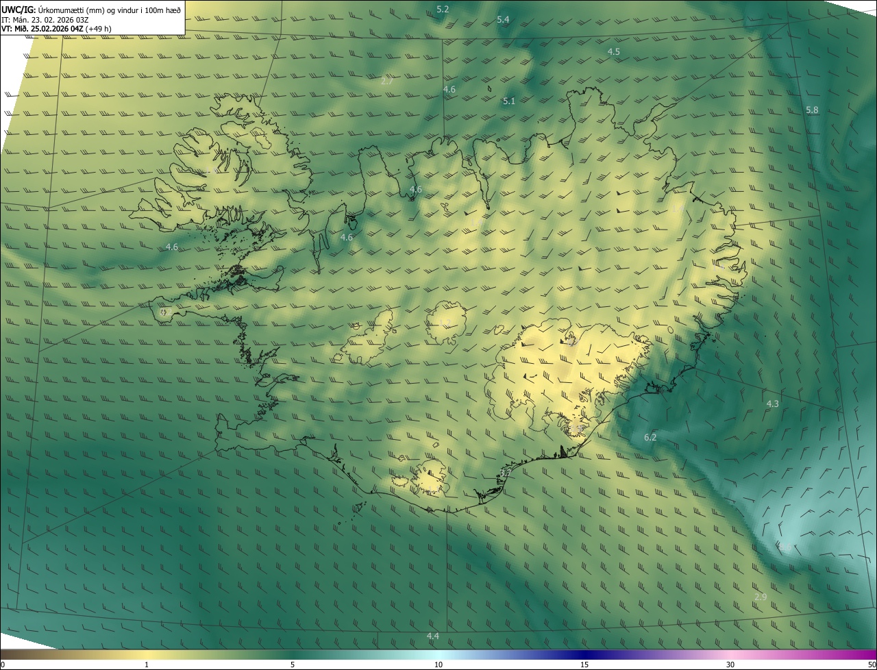Screen dimensions: 877x670
Task: Click the 2.7 value label on the map
Action: 387,81
